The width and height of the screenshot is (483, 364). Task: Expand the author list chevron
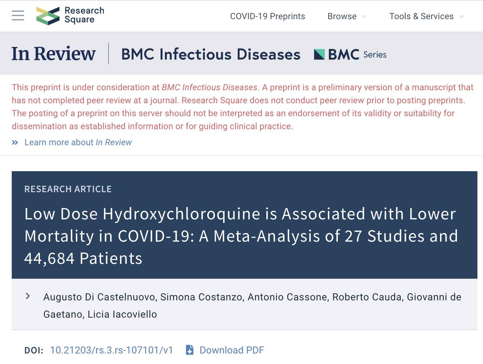28,296
